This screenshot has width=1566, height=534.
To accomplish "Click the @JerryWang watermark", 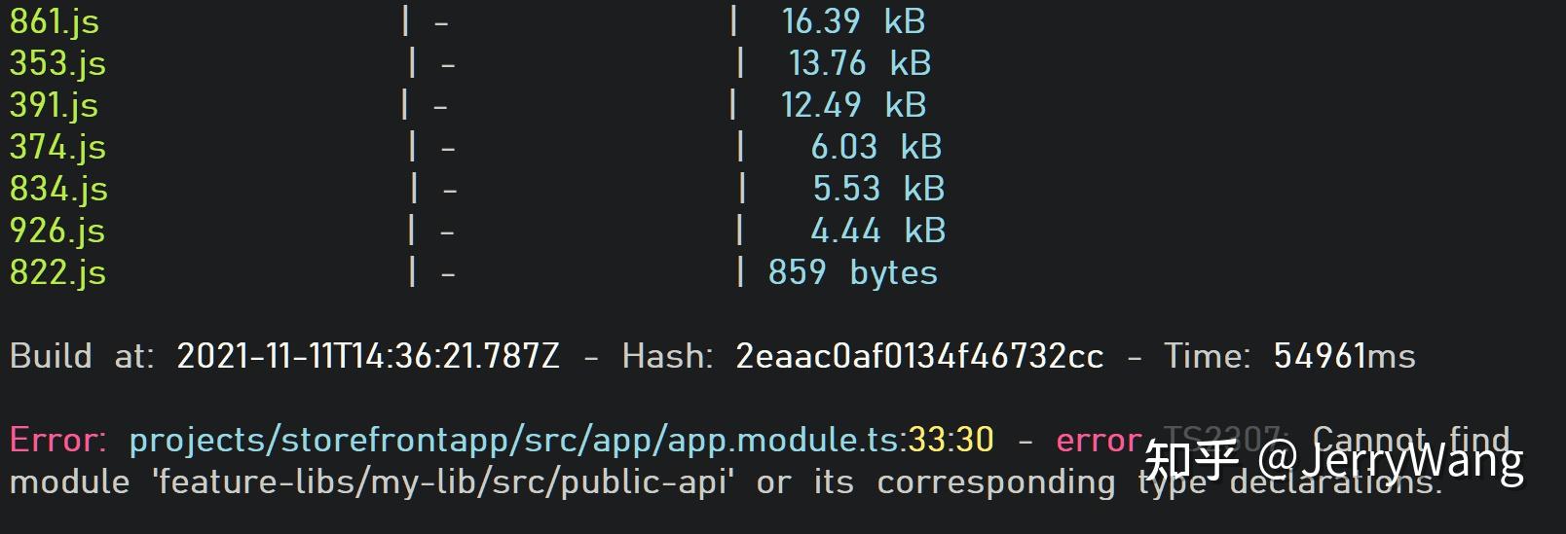I will pos(1391,458).
